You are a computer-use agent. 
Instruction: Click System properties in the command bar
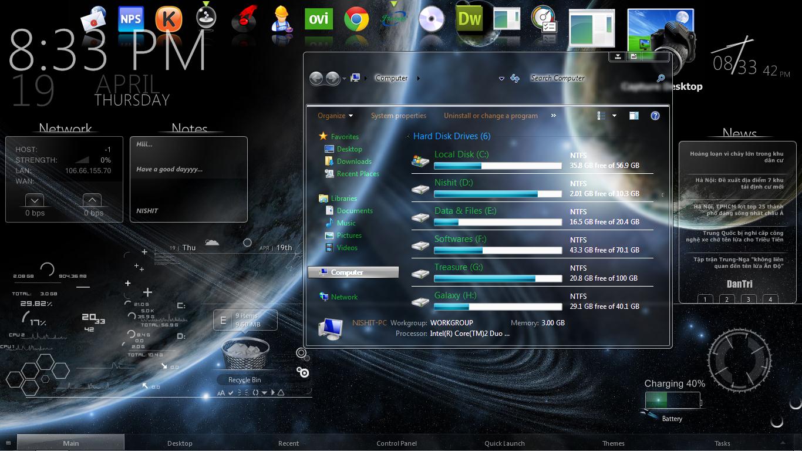pyautogui.click(x=399, y=116)
